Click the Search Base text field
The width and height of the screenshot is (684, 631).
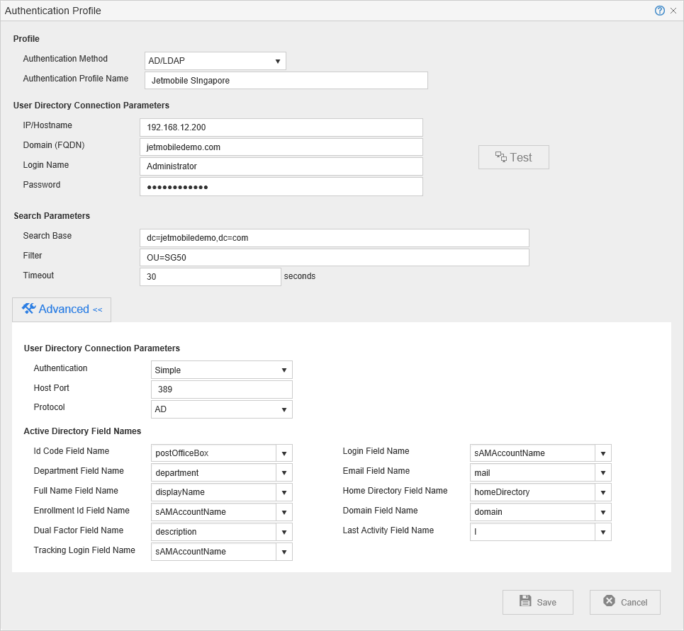pyautogui.click(x=334, y=238)
